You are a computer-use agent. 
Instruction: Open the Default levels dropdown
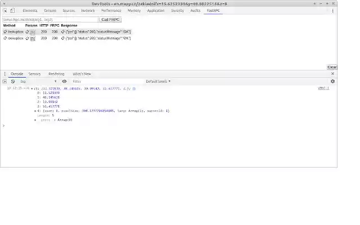coord(158,81)
